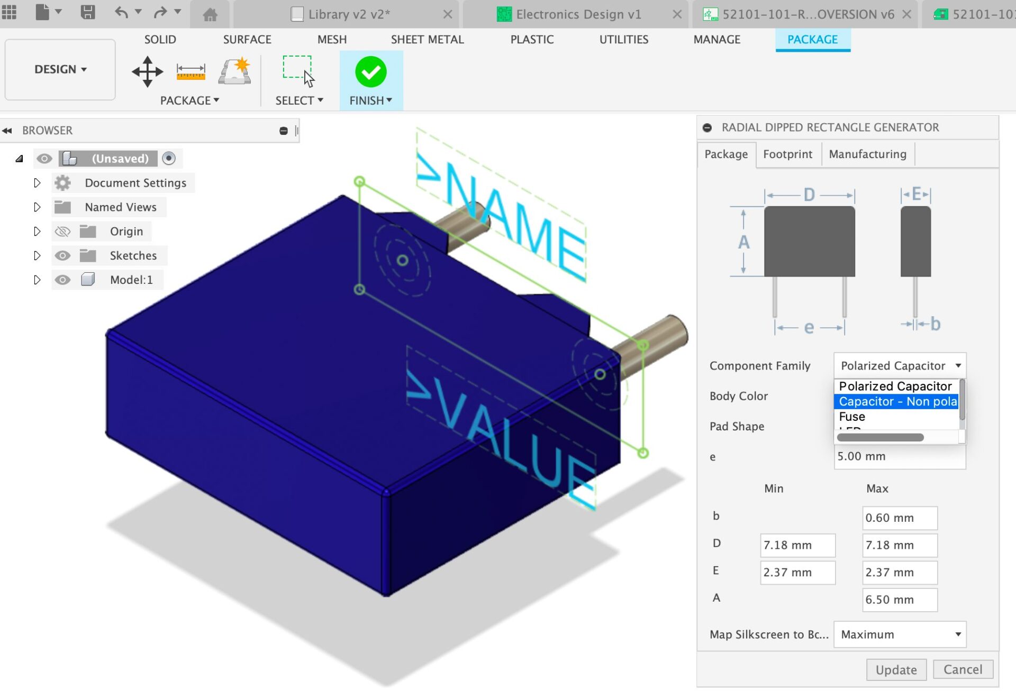This screenshot has width=1016, height=691.
Task: Click the 'e' value input field showing 5.00 mm
Action: pos(899,457)
